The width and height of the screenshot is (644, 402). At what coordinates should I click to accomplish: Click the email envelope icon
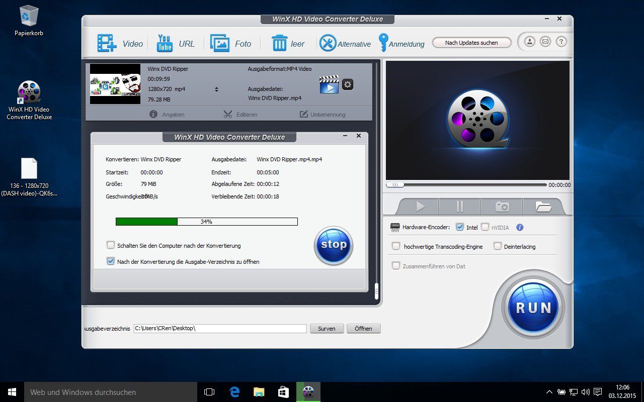545,42
